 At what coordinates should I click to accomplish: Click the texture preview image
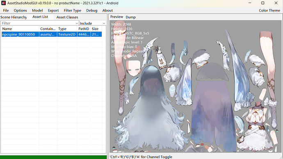coord(196,86)
